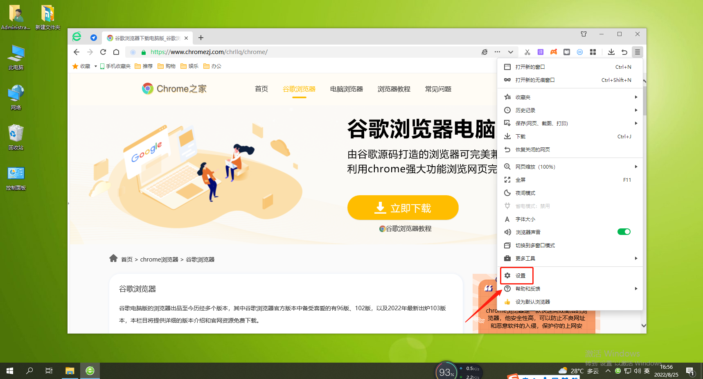
Task: Open 设置 from the menu
Action: pos(570,275)
